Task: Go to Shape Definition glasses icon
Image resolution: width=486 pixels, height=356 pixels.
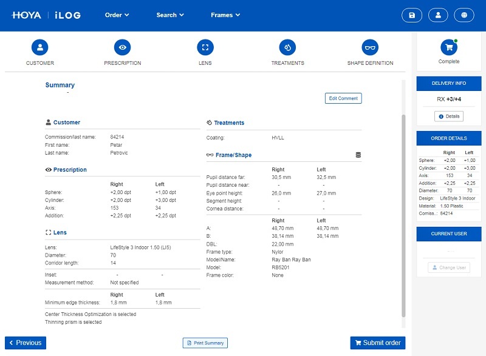Action: pos(370,47)
